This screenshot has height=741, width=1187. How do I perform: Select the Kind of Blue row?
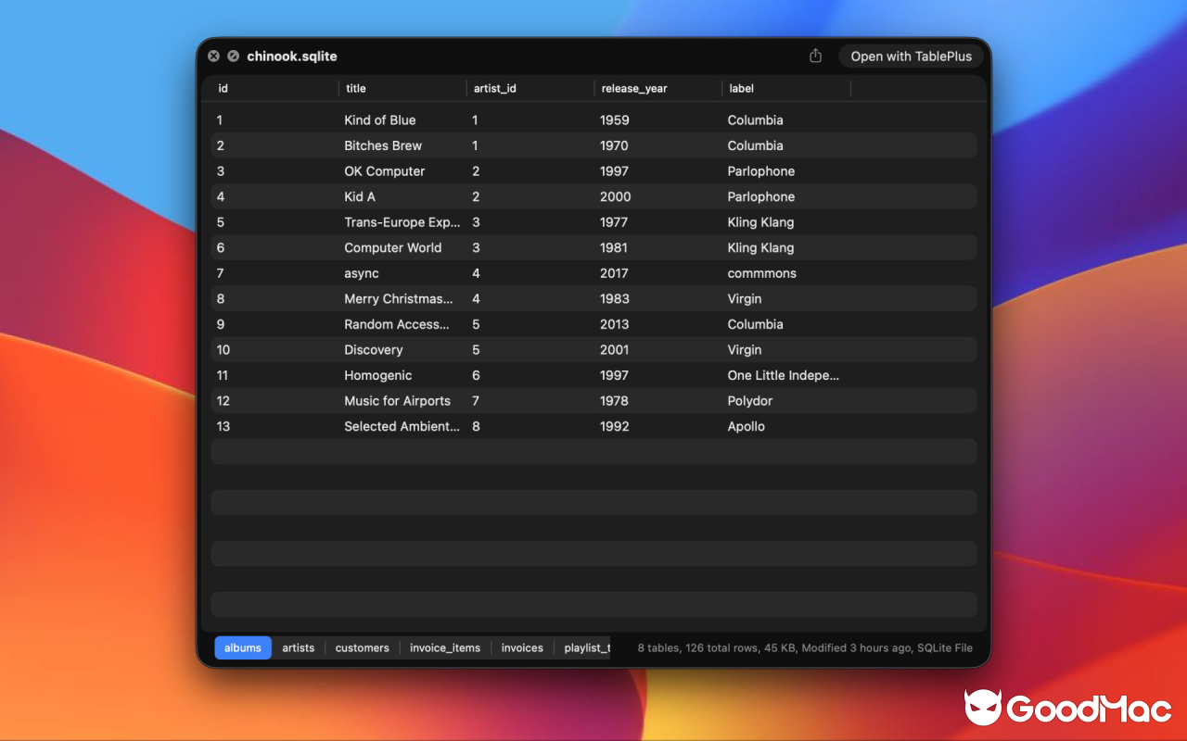point(379,119)
